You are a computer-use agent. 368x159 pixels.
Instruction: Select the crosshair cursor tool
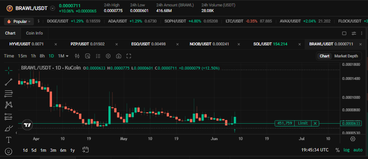(9, 70)
